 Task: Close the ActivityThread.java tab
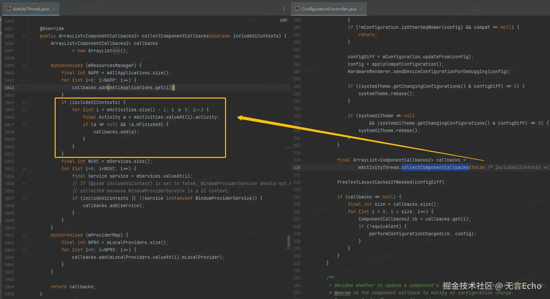[54, 9]
